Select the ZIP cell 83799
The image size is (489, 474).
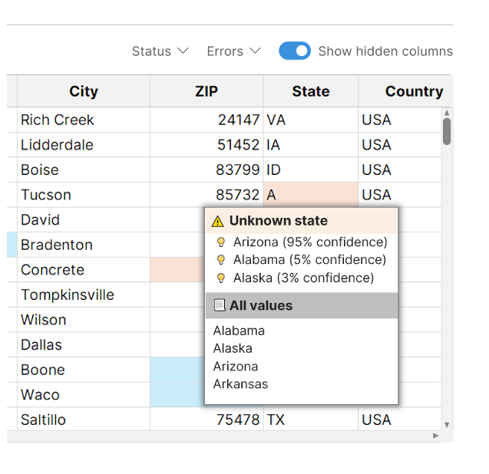pos(207,170)
